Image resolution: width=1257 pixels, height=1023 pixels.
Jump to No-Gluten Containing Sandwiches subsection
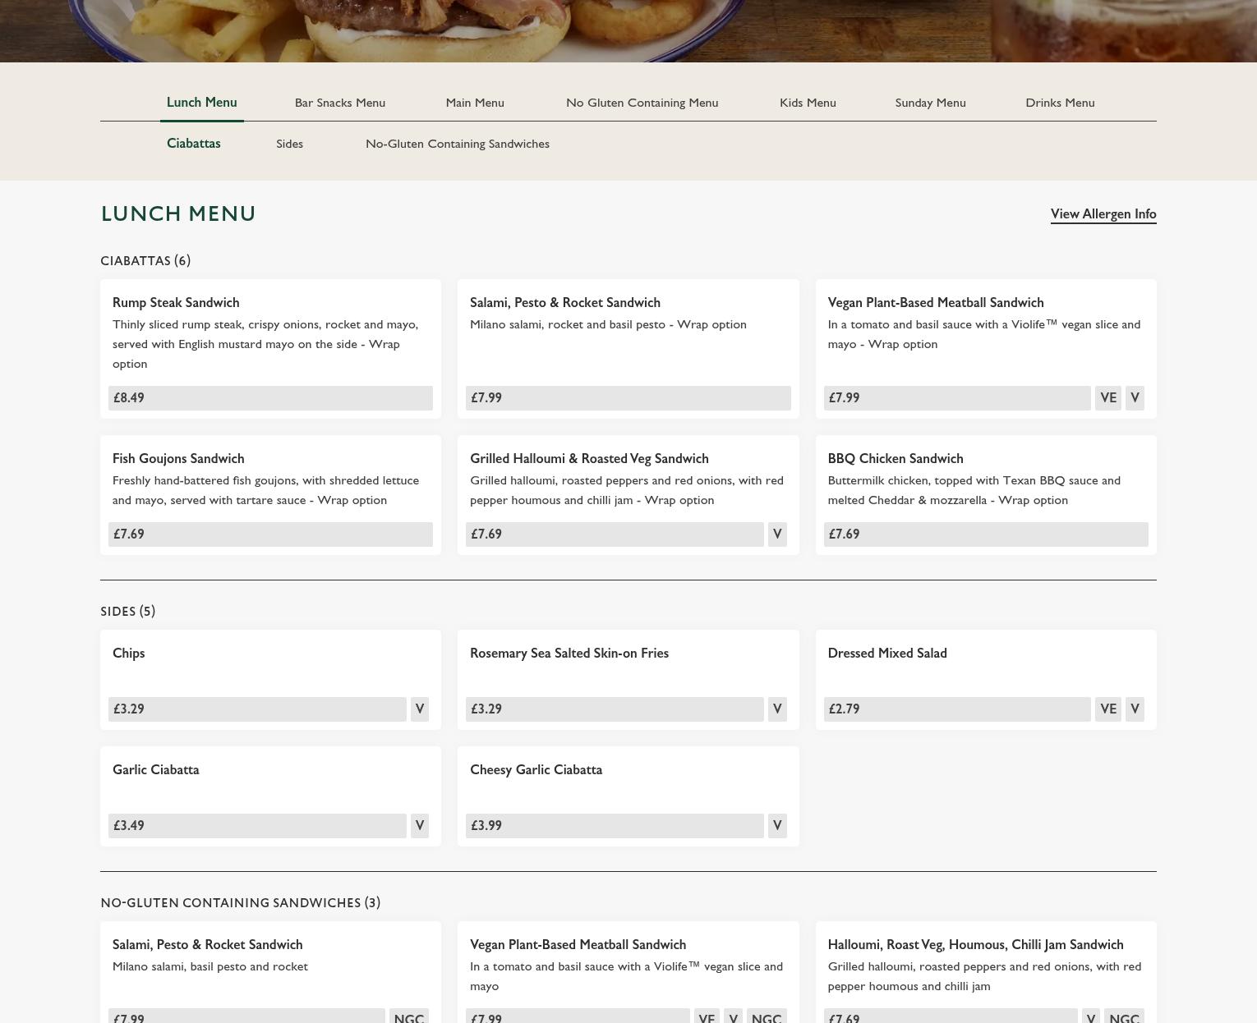point(457,144)
